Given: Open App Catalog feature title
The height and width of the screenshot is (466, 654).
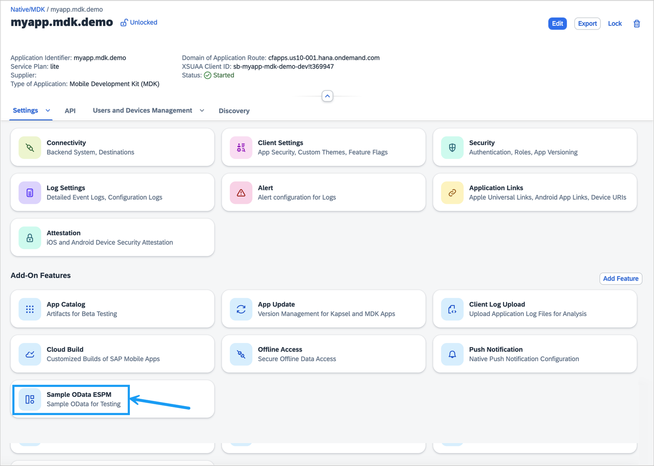Looking at the screenshot, I should (66, 304).
